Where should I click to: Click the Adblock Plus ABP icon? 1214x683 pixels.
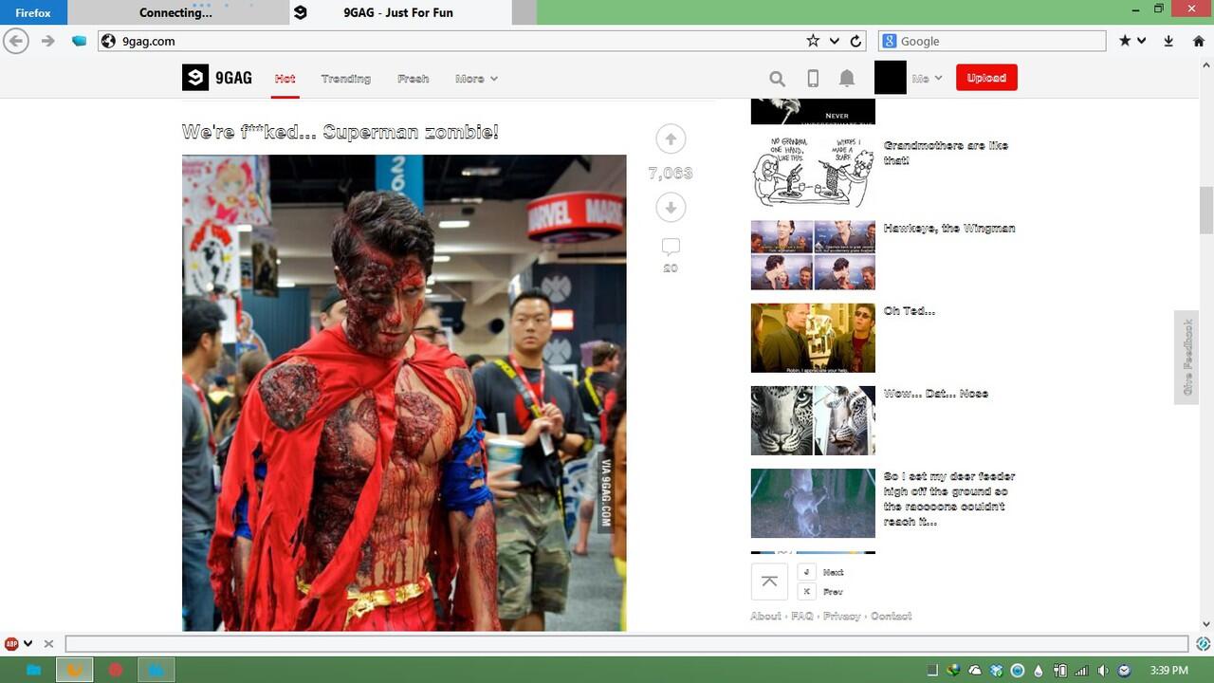pyautogui.click(x=11, y=643)
